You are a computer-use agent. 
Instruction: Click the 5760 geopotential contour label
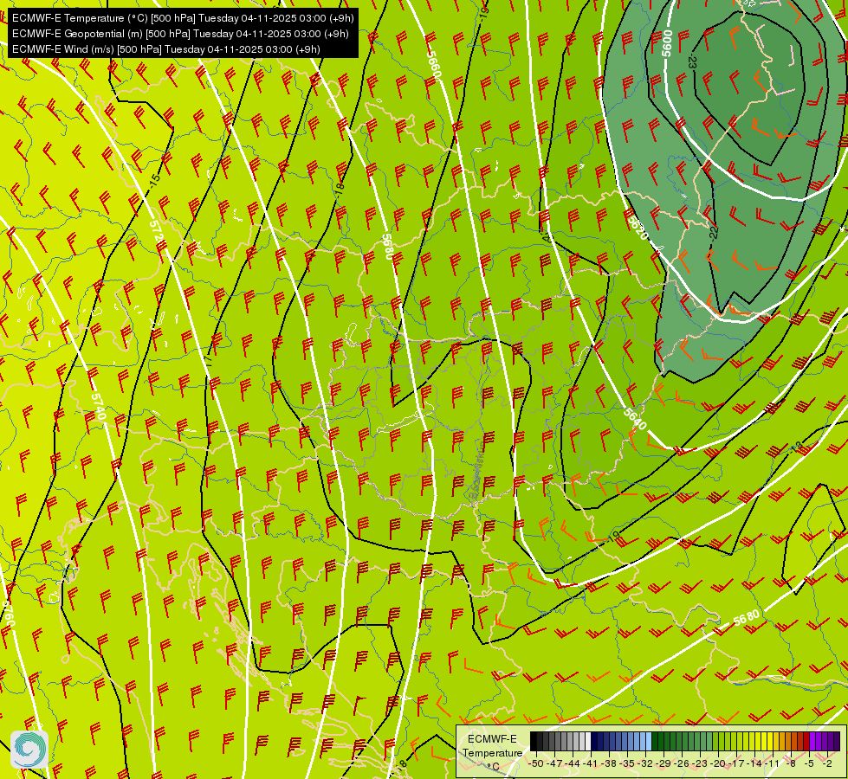[x=10, y=614]
